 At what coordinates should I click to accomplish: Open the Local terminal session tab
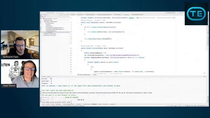click(x=49, y=77)
